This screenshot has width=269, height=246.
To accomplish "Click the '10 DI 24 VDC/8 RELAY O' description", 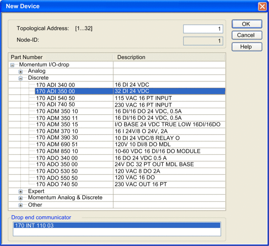I will (x=147, y=138).
